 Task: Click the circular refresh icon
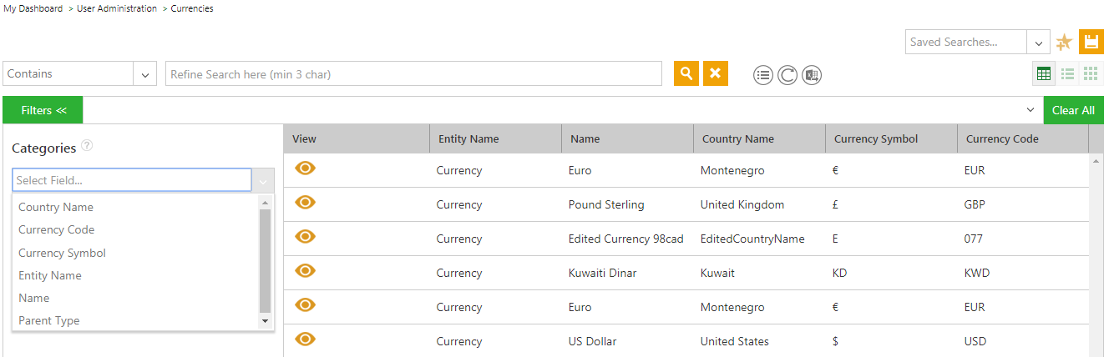pos(787,75)
